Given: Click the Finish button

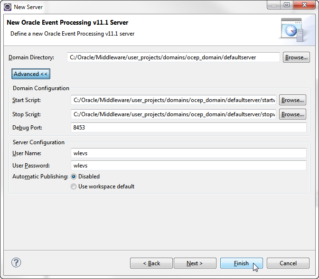Looking at the screenshot, I should (242, 263).
